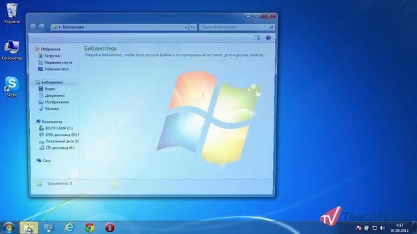The height and width of the screenshot is (234, 417).
Task: Go forward with the Explorer Forward arrow
Action: (42, 27)
